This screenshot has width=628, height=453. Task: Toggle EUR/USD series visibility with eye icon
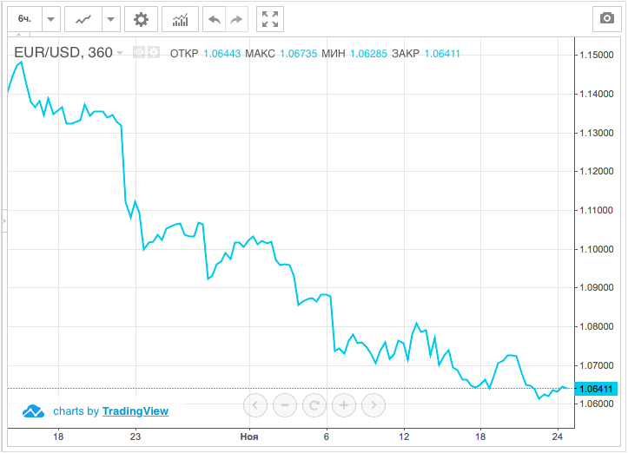138,53
